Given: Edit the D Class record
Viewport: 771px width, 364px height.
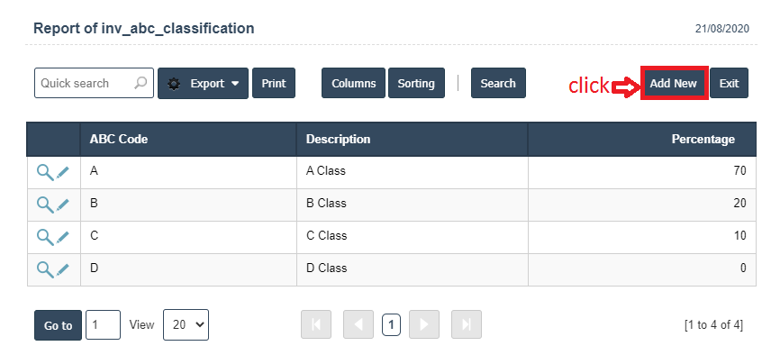Looking at the screenshot, I should pos(63,269).
